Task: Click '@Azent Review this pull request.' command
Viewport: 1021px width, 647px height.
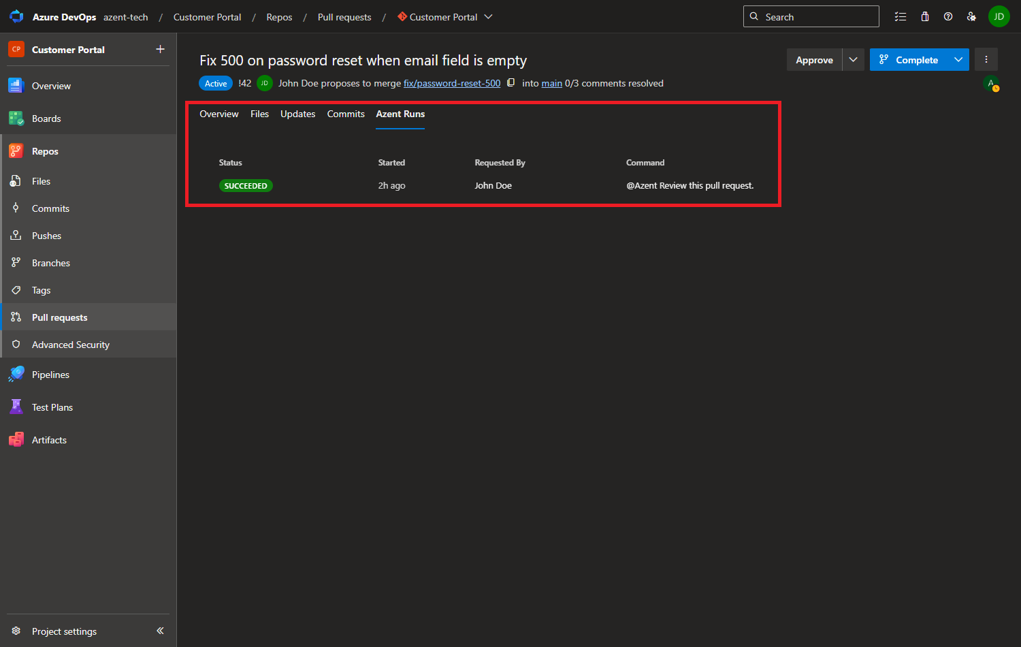Action: (690, 185)
